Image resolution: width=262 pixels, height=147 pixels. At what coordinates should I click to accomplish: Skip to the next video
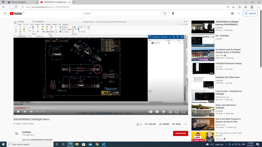tap(25, 112)
